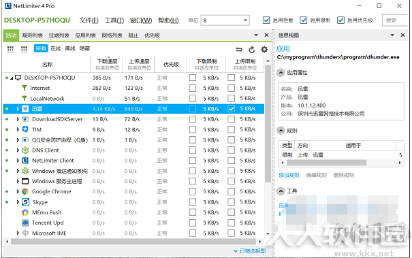Click the Windows 服务主进程 window icon

tap(25, 181)
